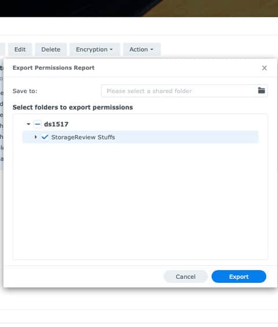Click the Save to label

[25, 91]
